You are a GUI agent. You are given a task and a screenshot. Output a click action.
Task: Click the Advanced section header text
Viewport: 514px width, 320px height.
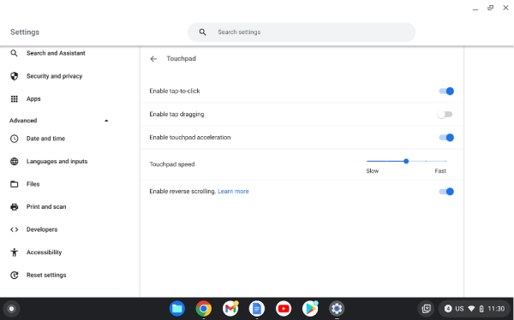pyautogui.click(x=23, y=121)
